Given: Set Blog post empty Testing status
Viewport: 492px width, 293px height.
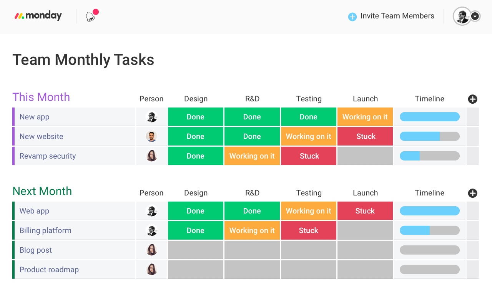Looking at the screenshot, I should click(x=309, y=250).
